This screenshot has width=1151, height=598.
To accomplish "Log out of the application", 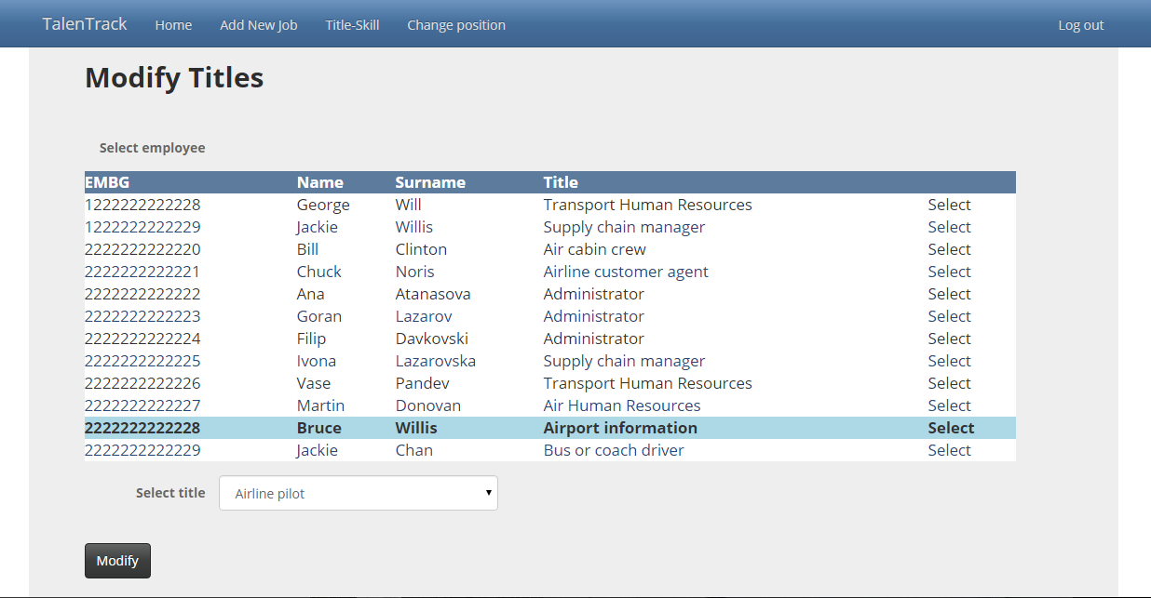I will coord(1080,25).
